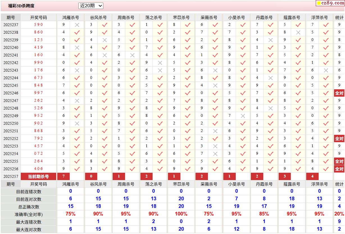
Task: Click the X mark for 谷风杀号 in row 2025239
Action: [x=105, y=40]
